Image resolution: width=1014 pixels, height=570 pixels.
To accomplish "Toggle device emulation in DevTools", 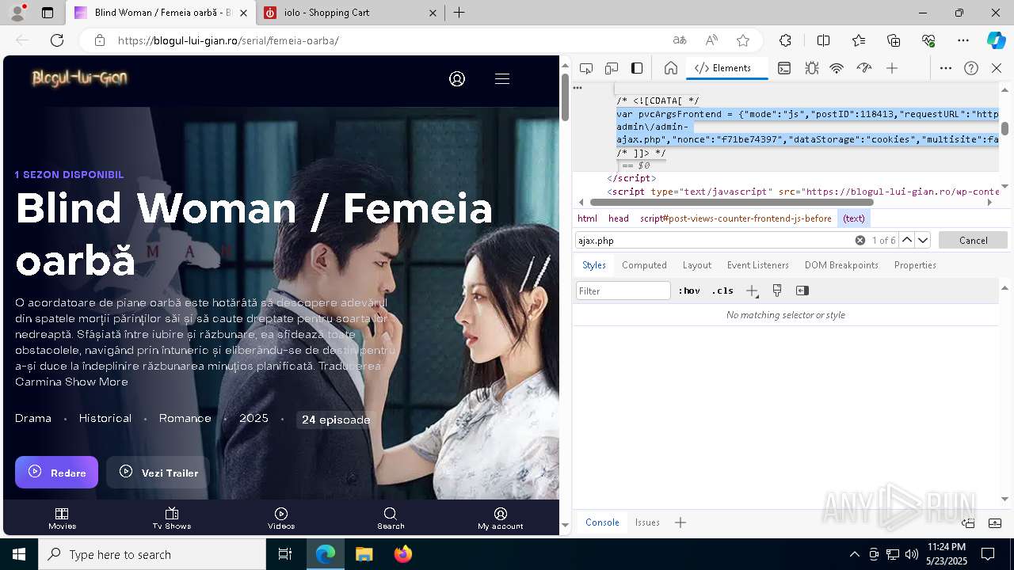I will [612, 68].
